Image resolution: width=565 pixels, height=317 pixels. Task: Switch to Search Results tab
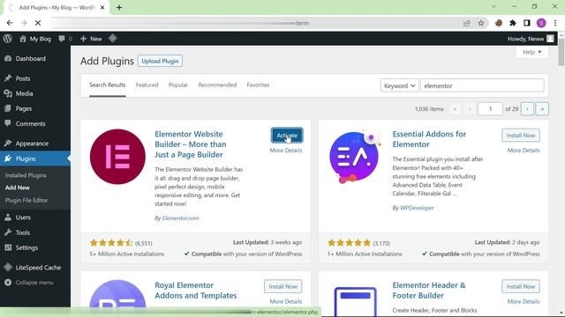click(x=108, y=85)
